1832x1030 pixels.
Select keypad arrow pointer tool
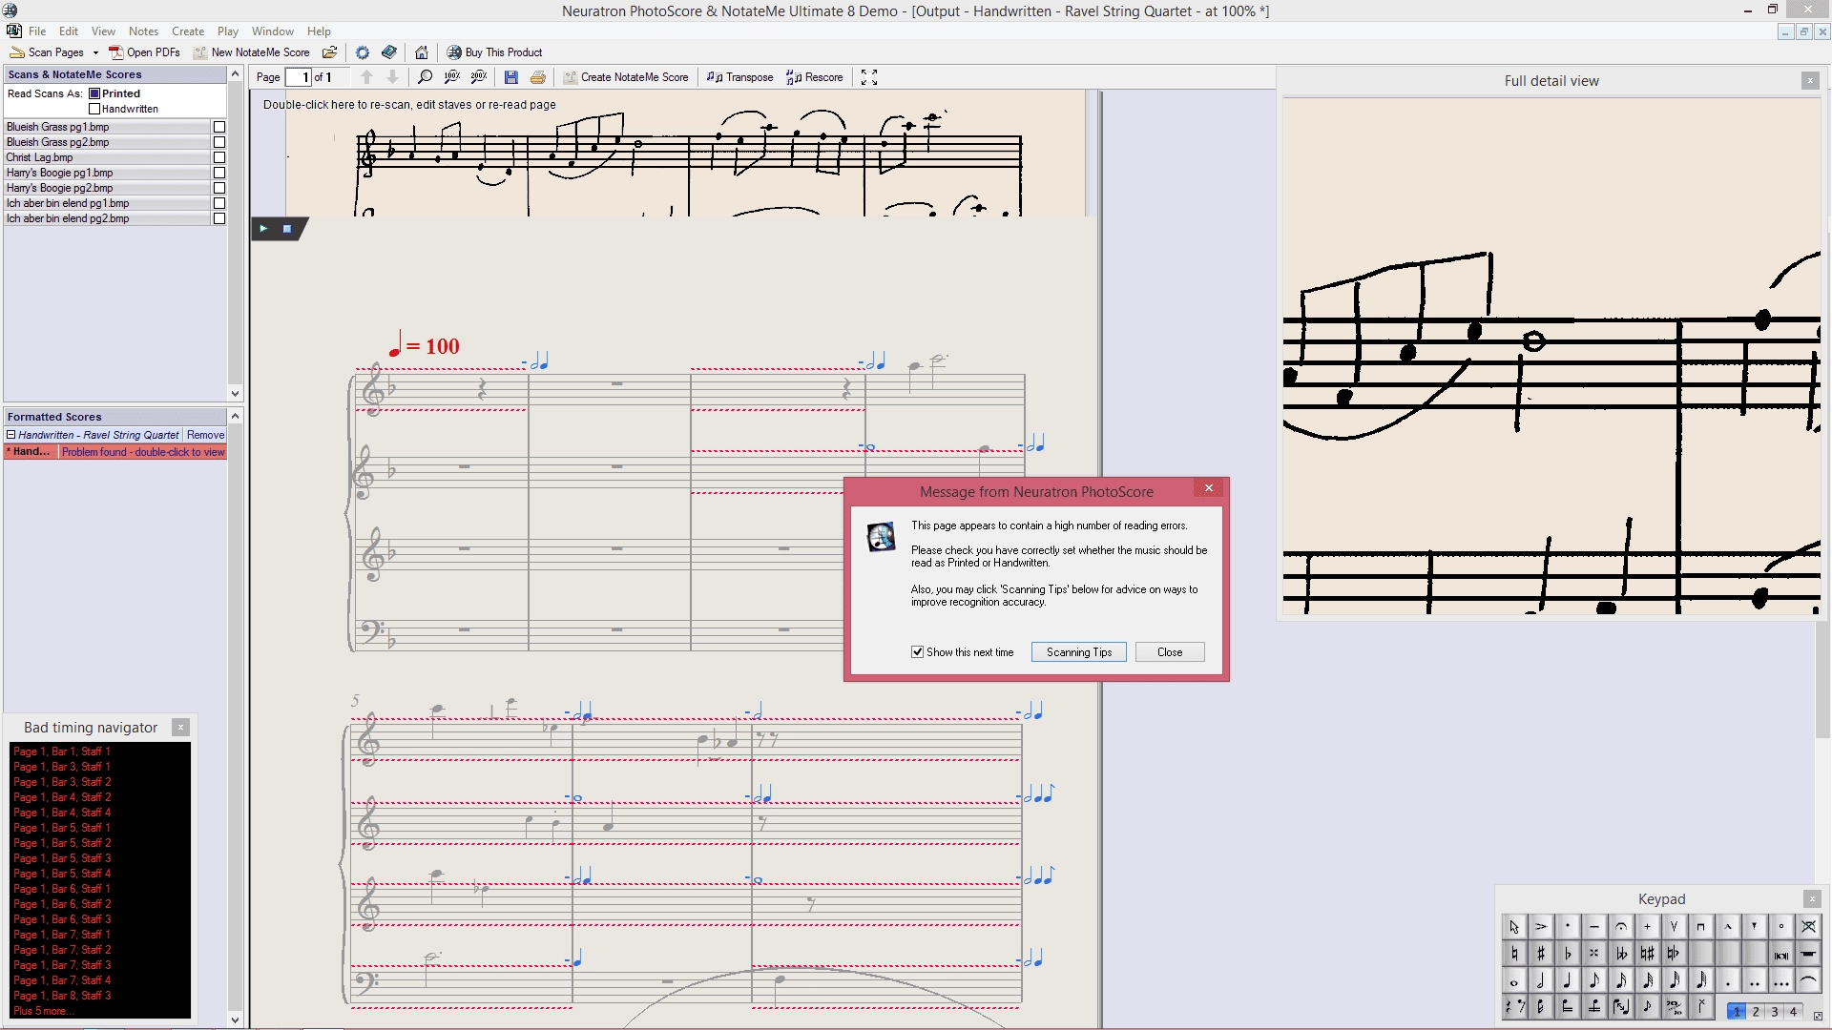coord(1514,926)
